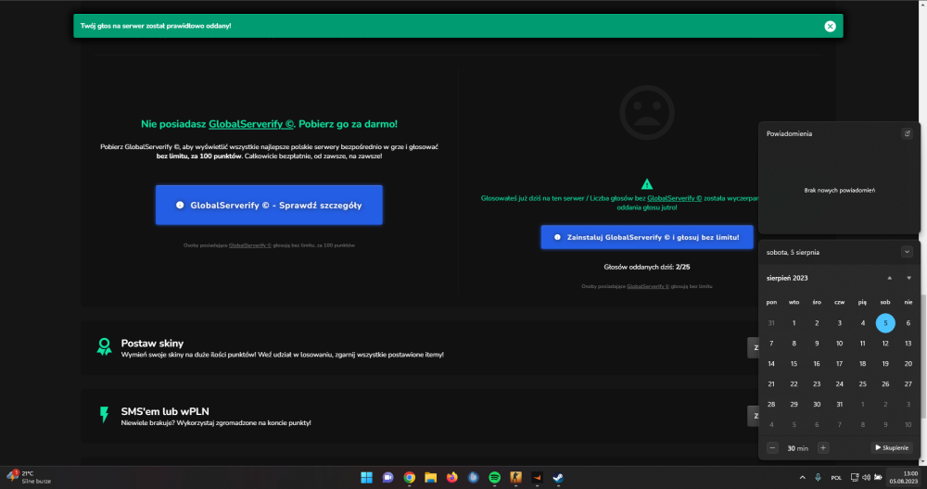Viewport: 927px width, 489px height.
Task: Switch to Google Chrome in taskbar
Action: 409,477
